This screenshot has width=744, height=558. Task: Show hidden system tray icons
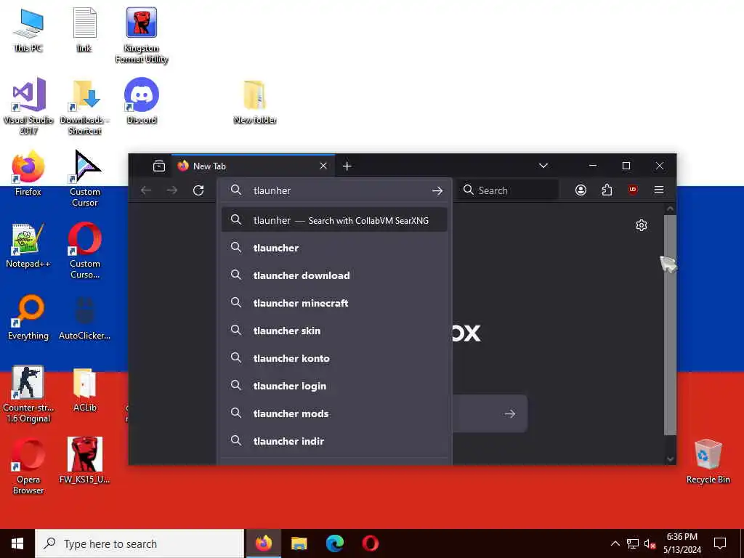click(x=615, y=543)
